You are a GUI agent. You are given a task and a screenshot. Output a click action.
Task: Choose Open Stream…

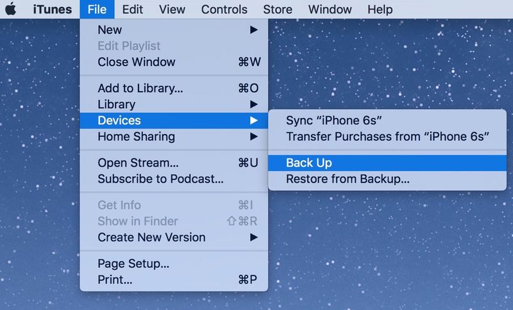click(174, 163)
